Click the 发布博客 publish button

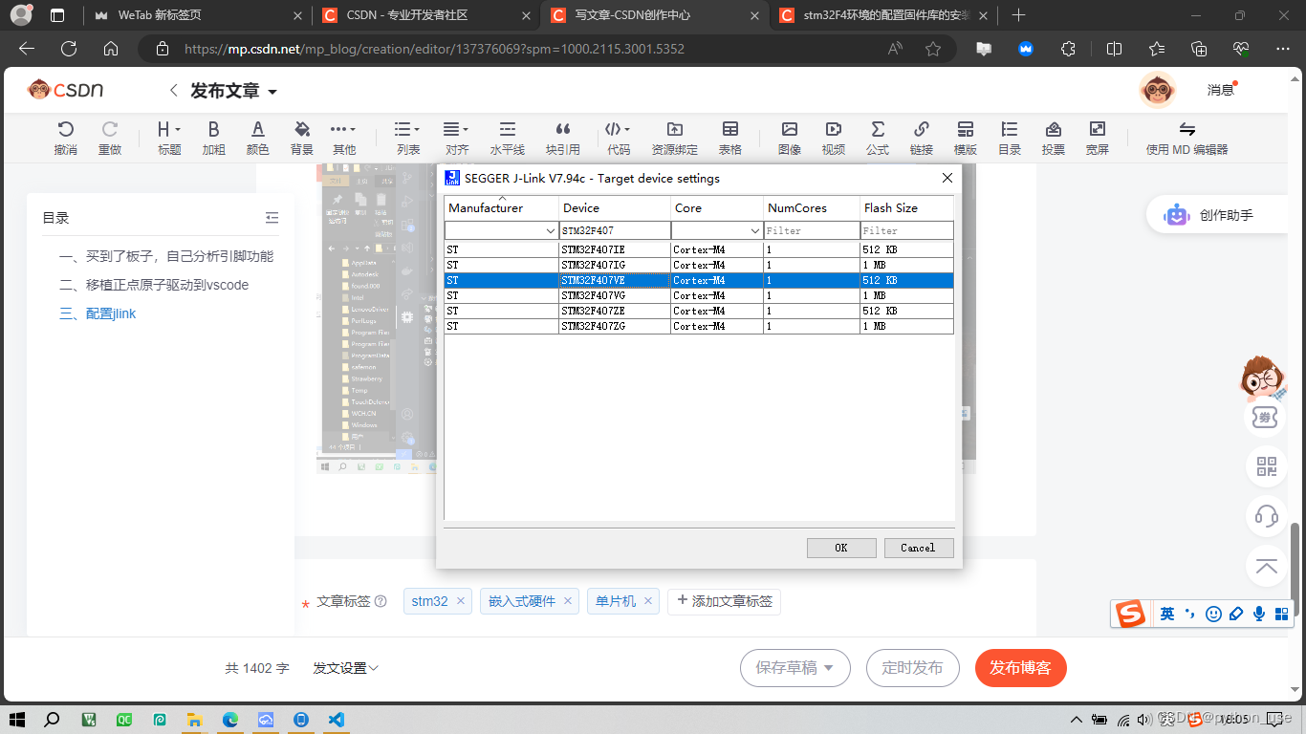point(1020,668)
